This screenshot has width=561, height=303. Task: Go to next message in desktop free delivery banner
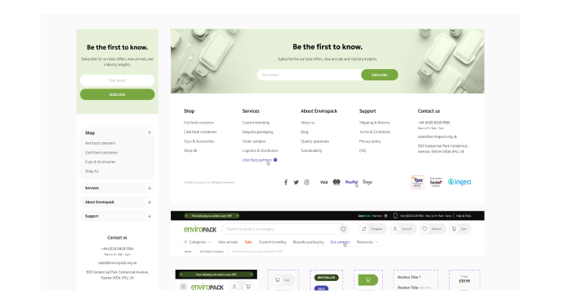pyautogui.click(x=237, y=216)
